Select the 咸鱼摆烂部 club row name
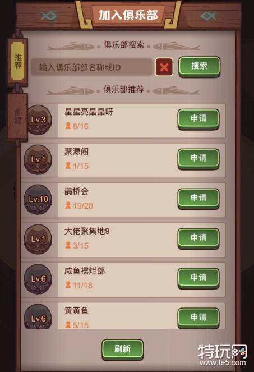 (85, 270)
